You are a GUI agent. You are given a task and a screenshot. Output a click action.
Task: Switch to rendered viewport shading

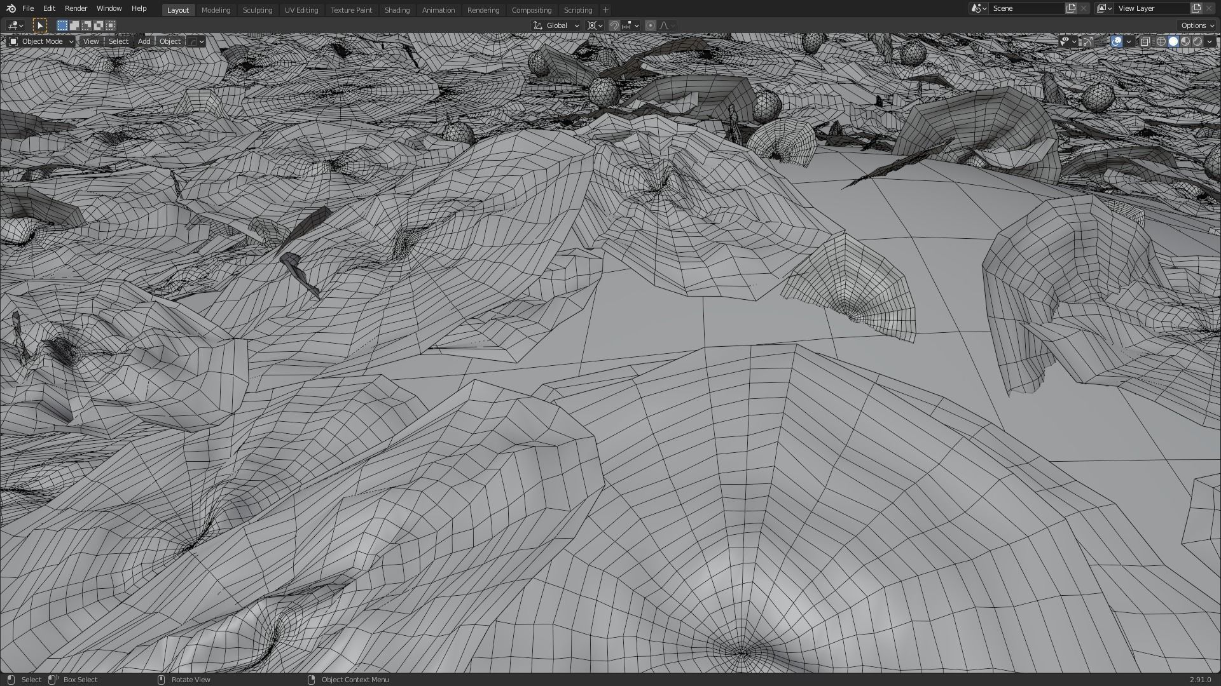point(1197,41)
